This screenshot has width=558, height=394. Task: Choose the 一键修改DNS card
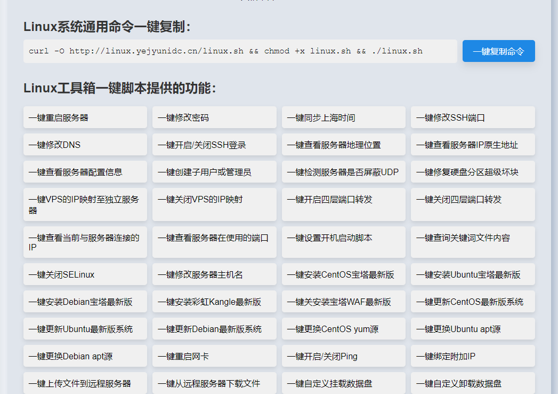85,144
